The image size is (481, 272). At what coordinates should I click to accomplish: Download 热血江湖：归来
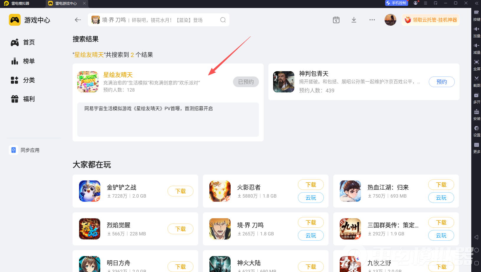tap(441, 185)
